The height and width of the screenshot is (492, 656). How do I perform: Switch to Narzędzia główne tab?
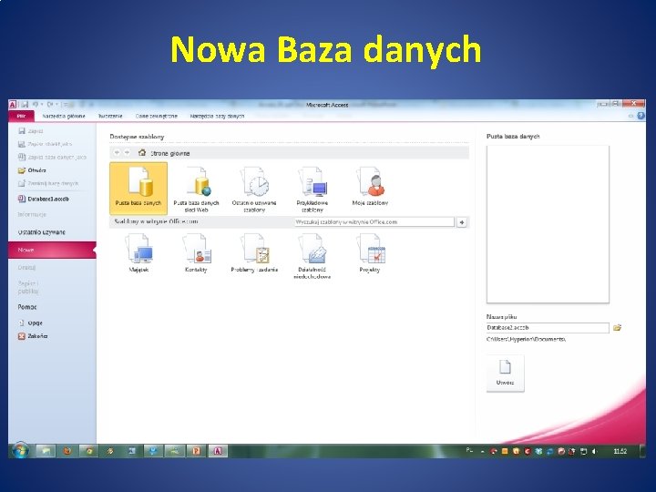(64, 116)
